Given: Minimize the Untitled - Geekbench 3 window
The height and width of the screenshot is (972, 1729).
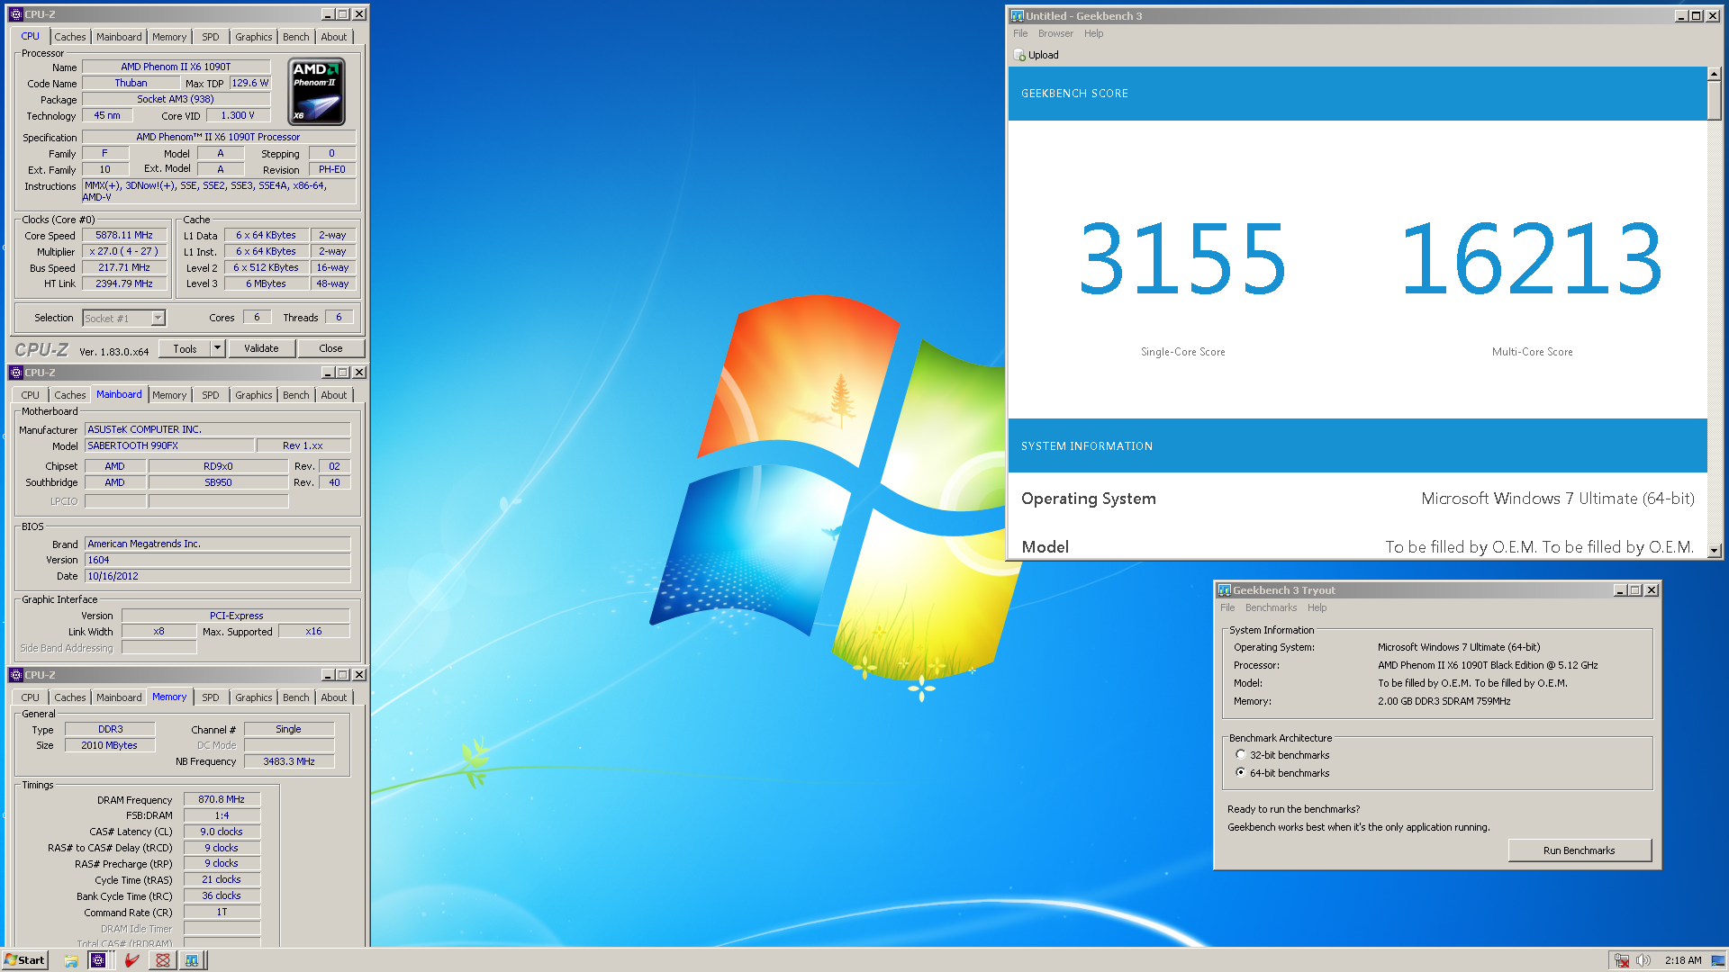Looking at the screenshot, I should click(x=1681, y=16).
